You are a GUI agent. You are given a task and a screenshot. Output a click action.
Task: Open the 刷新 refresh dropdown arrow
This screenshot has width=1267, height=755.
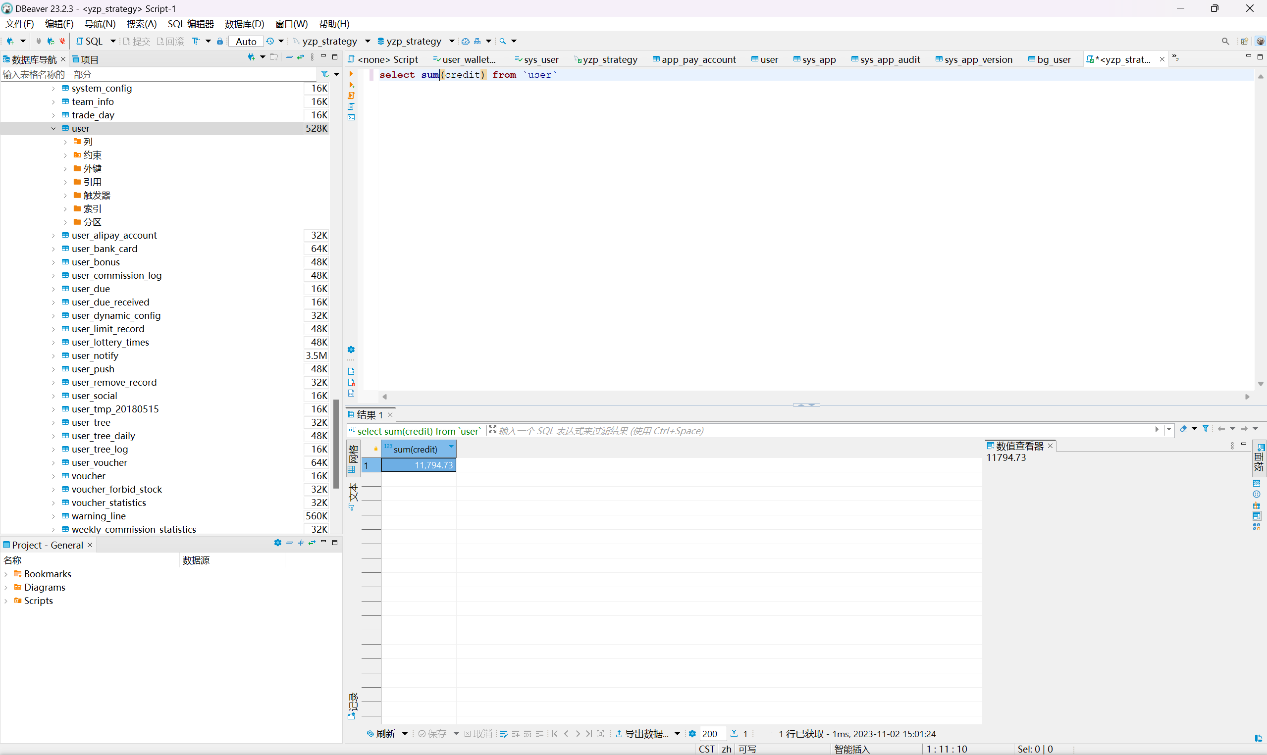click(x=405, y=734)
